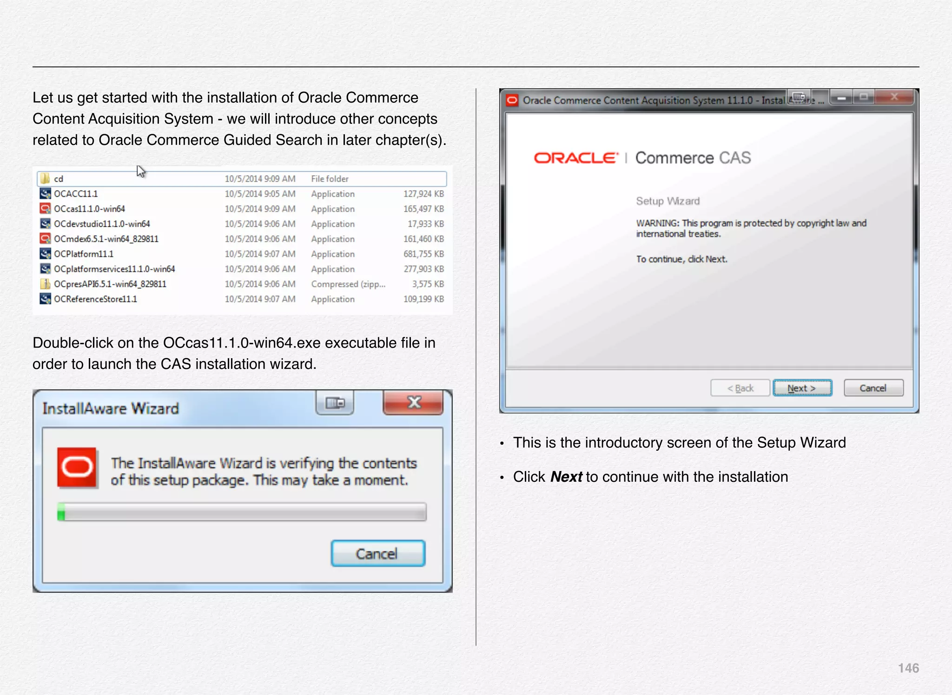Click the OCpresAPI6.5.1 zip archive icon

[45, 284]
